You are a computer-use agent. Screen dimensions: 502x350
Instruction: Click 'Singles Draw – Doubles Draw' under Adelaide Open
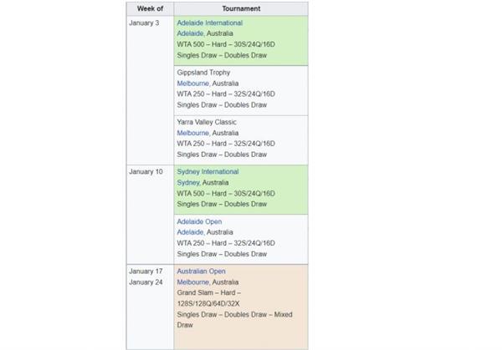[x=222, y=254]
